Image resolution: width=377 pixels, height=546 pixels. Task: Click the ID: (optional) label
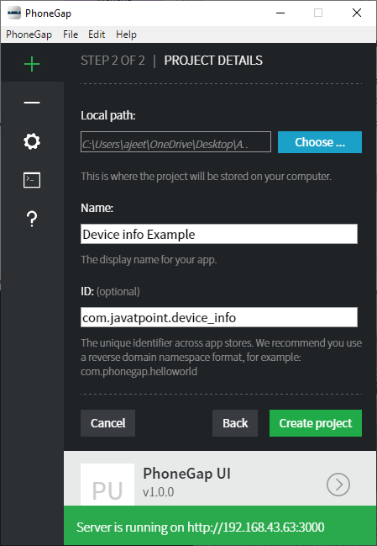click(x=110, y=291)
